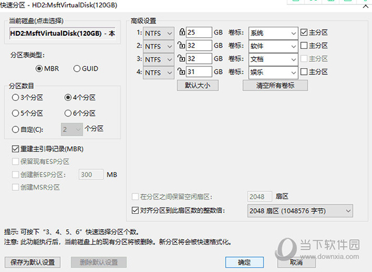This screenshot has height=272, width=372.
Task: Click the partition 4 size field showing 31
Action: 199,72
